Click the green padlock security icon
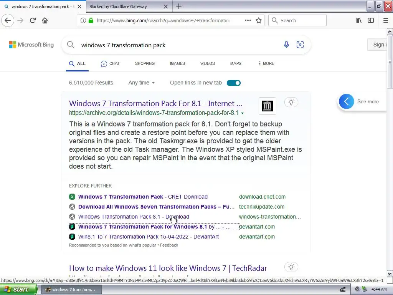 (x=91, y=20)
